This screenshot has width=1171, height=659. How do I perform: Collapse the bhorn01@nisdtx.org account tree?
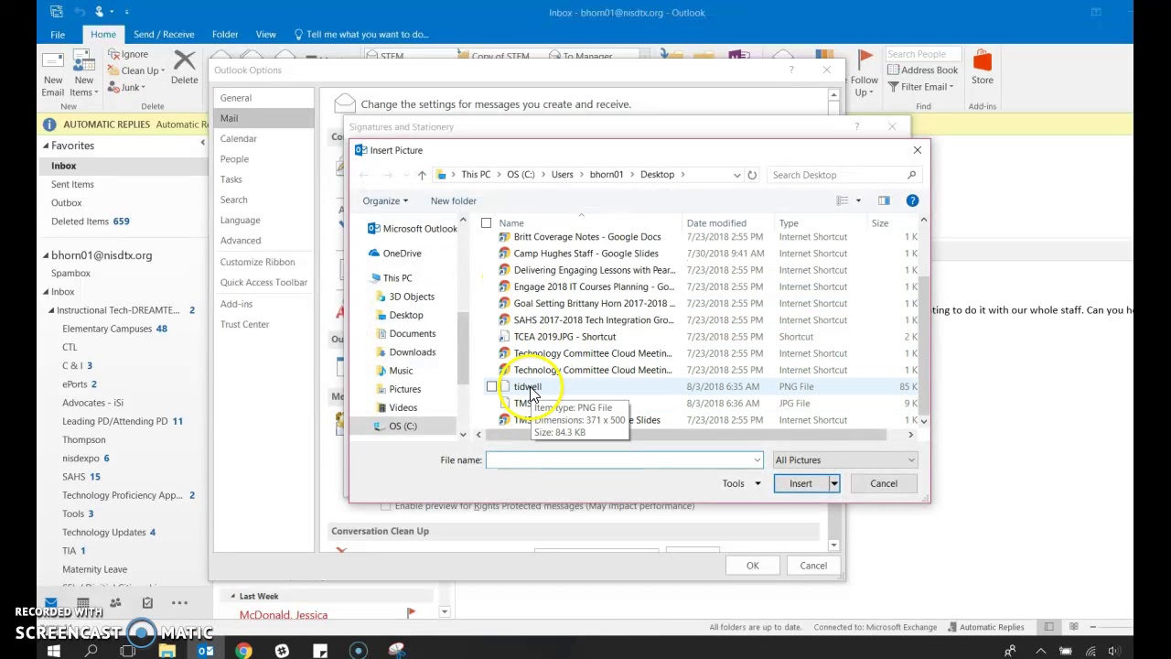tap(46, 255)
